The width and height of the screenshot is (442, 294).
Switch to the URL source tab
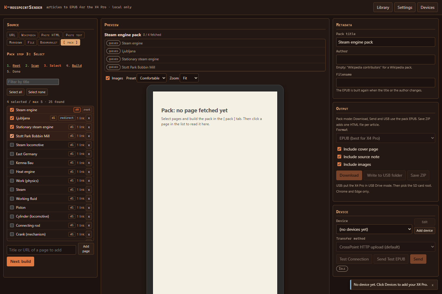(x=12, y=35)
